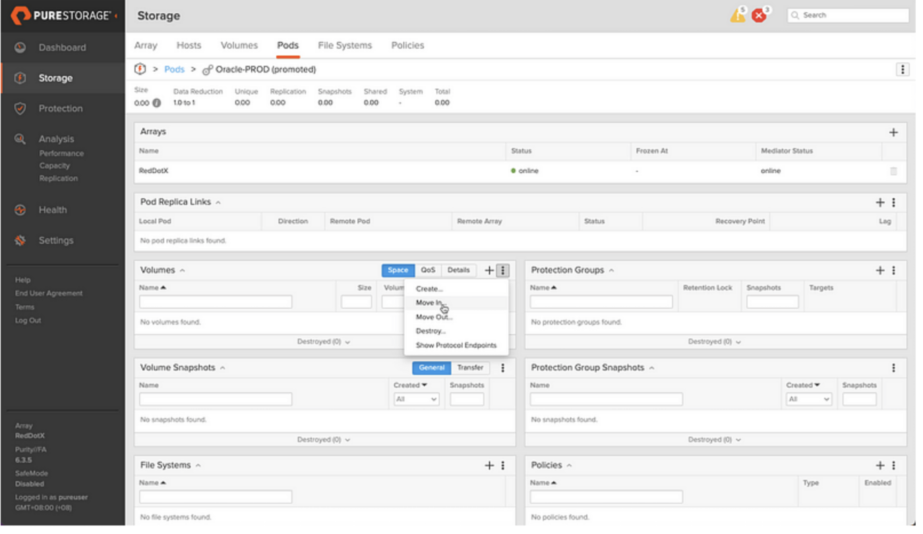The image size is (923, 534).
Task: Collapse the Pod Replica Links panel
Action: pos(218,203)
